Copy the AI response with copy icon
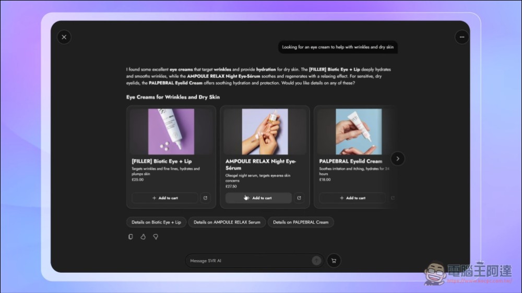Viewport: 522px width, 293px height. click(x=130, y=237)
